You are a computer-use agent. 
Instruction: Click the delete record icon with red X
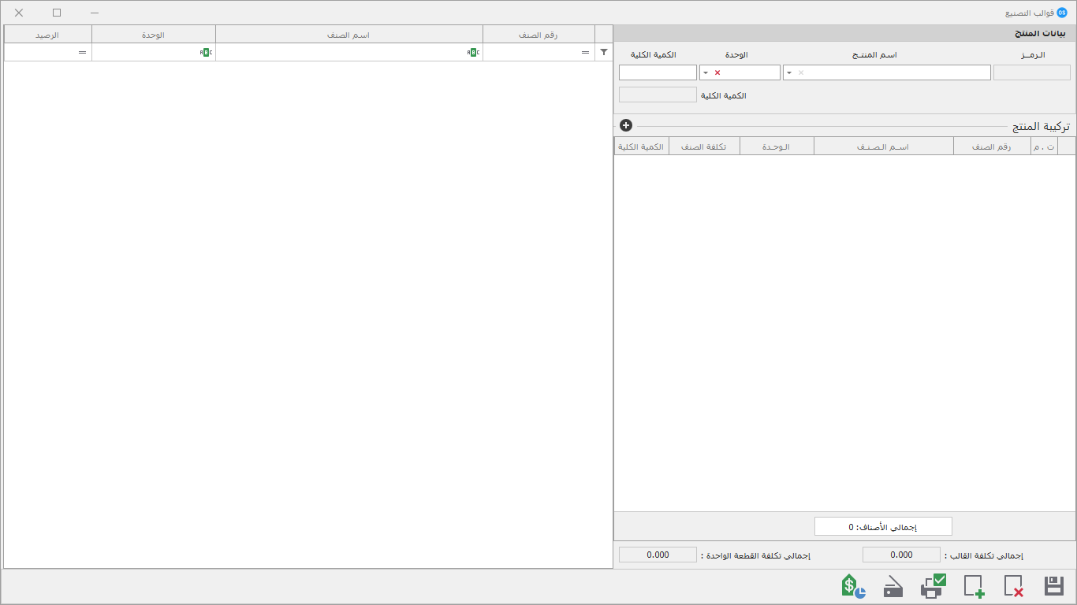coord(1014,586)
